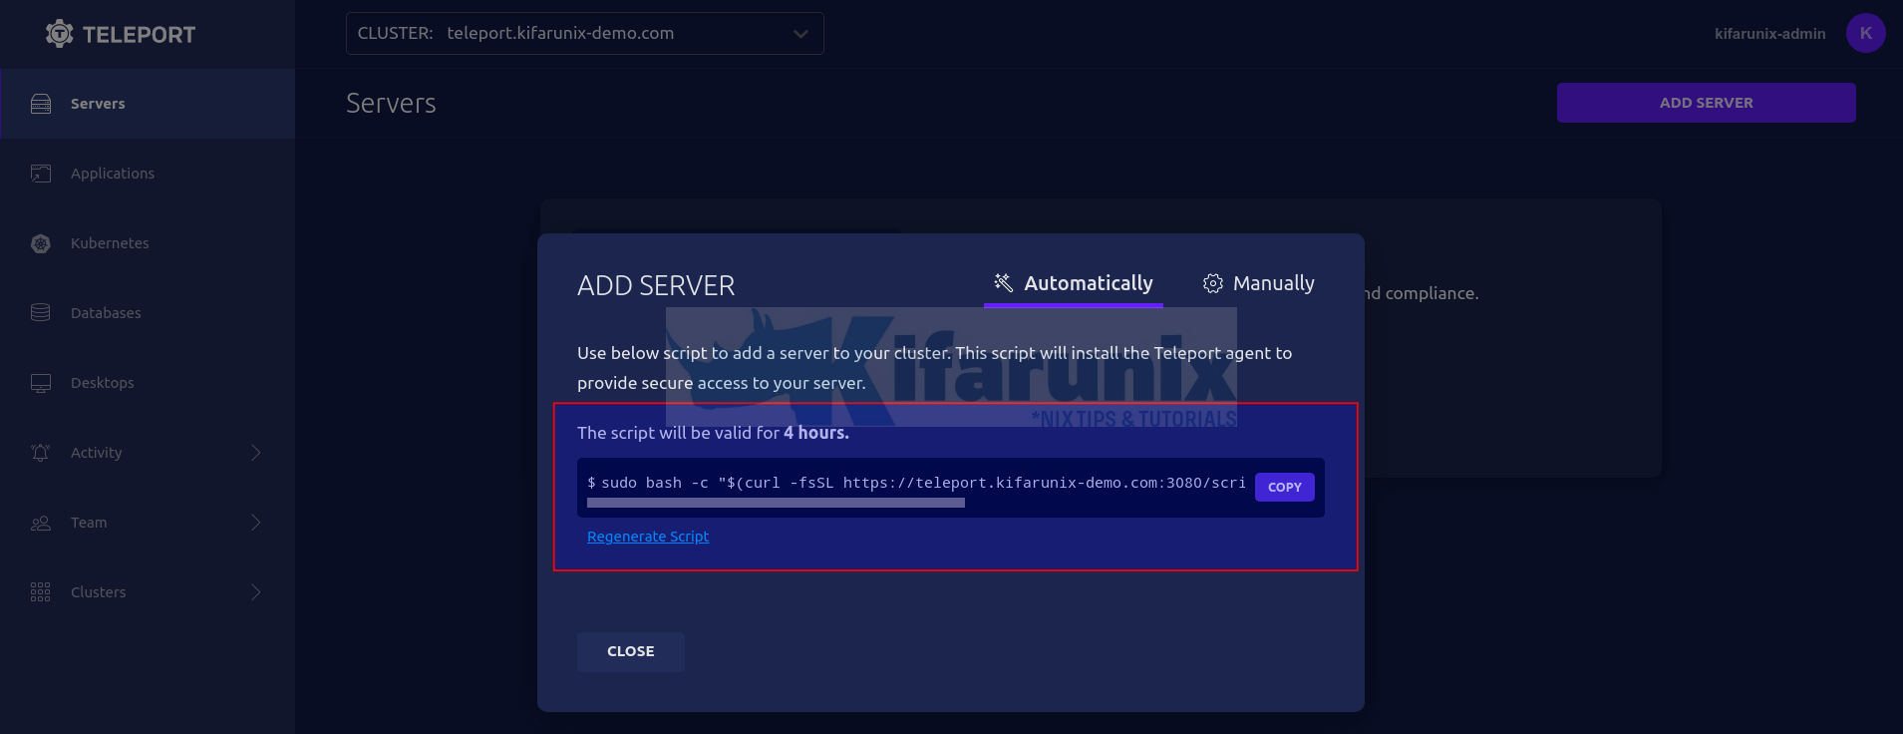Click the Servers sidebar icon
The image size is (1903, 734).
[41, 104]
